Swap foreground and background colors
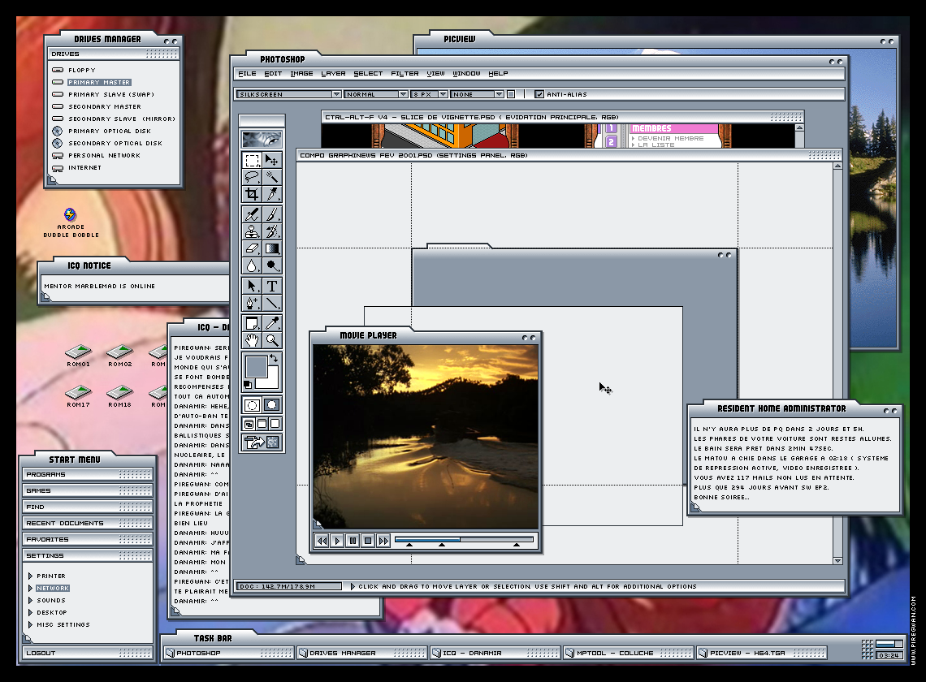 click(x=274, y=358)
